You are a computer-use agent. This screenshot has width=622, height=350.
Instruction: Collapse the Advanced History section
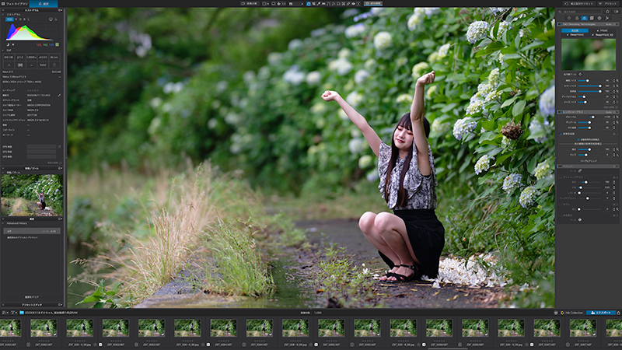coord(3,223)
